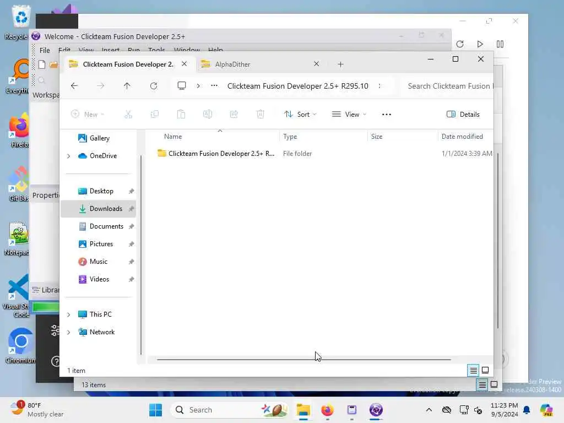This screenshot has height=423, width=564.
Task: Click the play icon in the background window
Action: [480, 44]
